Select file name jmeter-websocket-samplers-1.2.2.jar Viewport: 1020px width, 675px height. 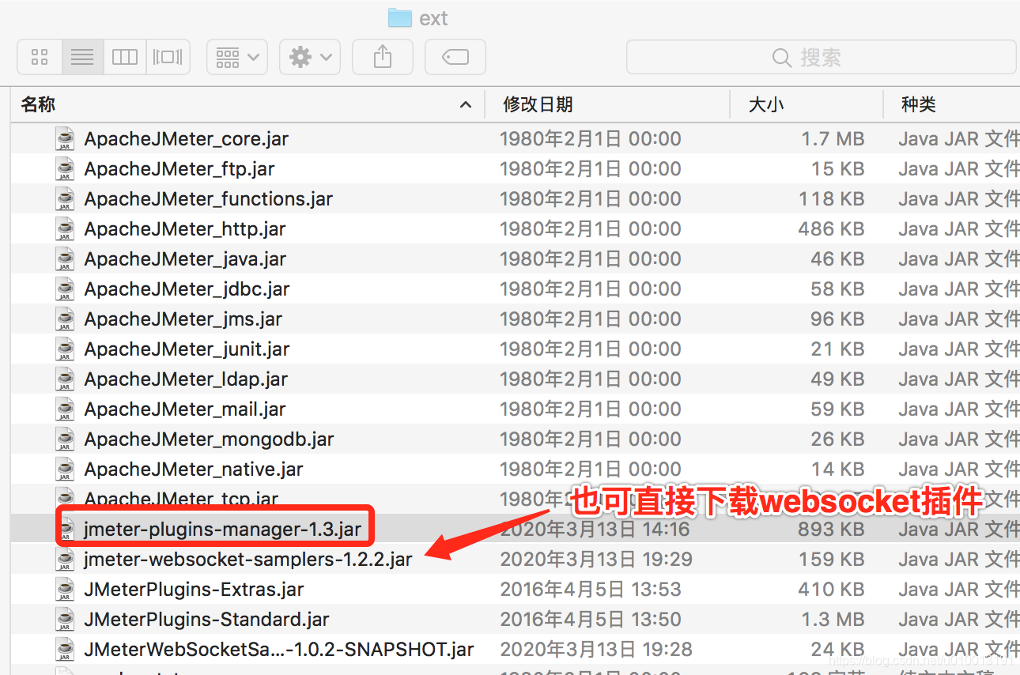(x=248, y=560)
